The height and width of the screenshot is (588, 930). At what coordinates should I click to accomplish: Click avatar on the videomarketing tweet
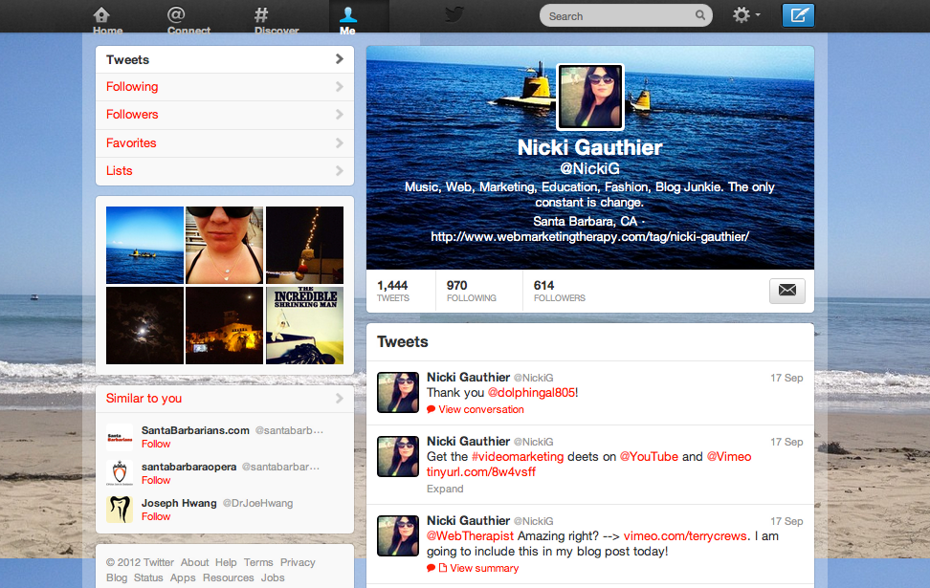pos(398,456)
